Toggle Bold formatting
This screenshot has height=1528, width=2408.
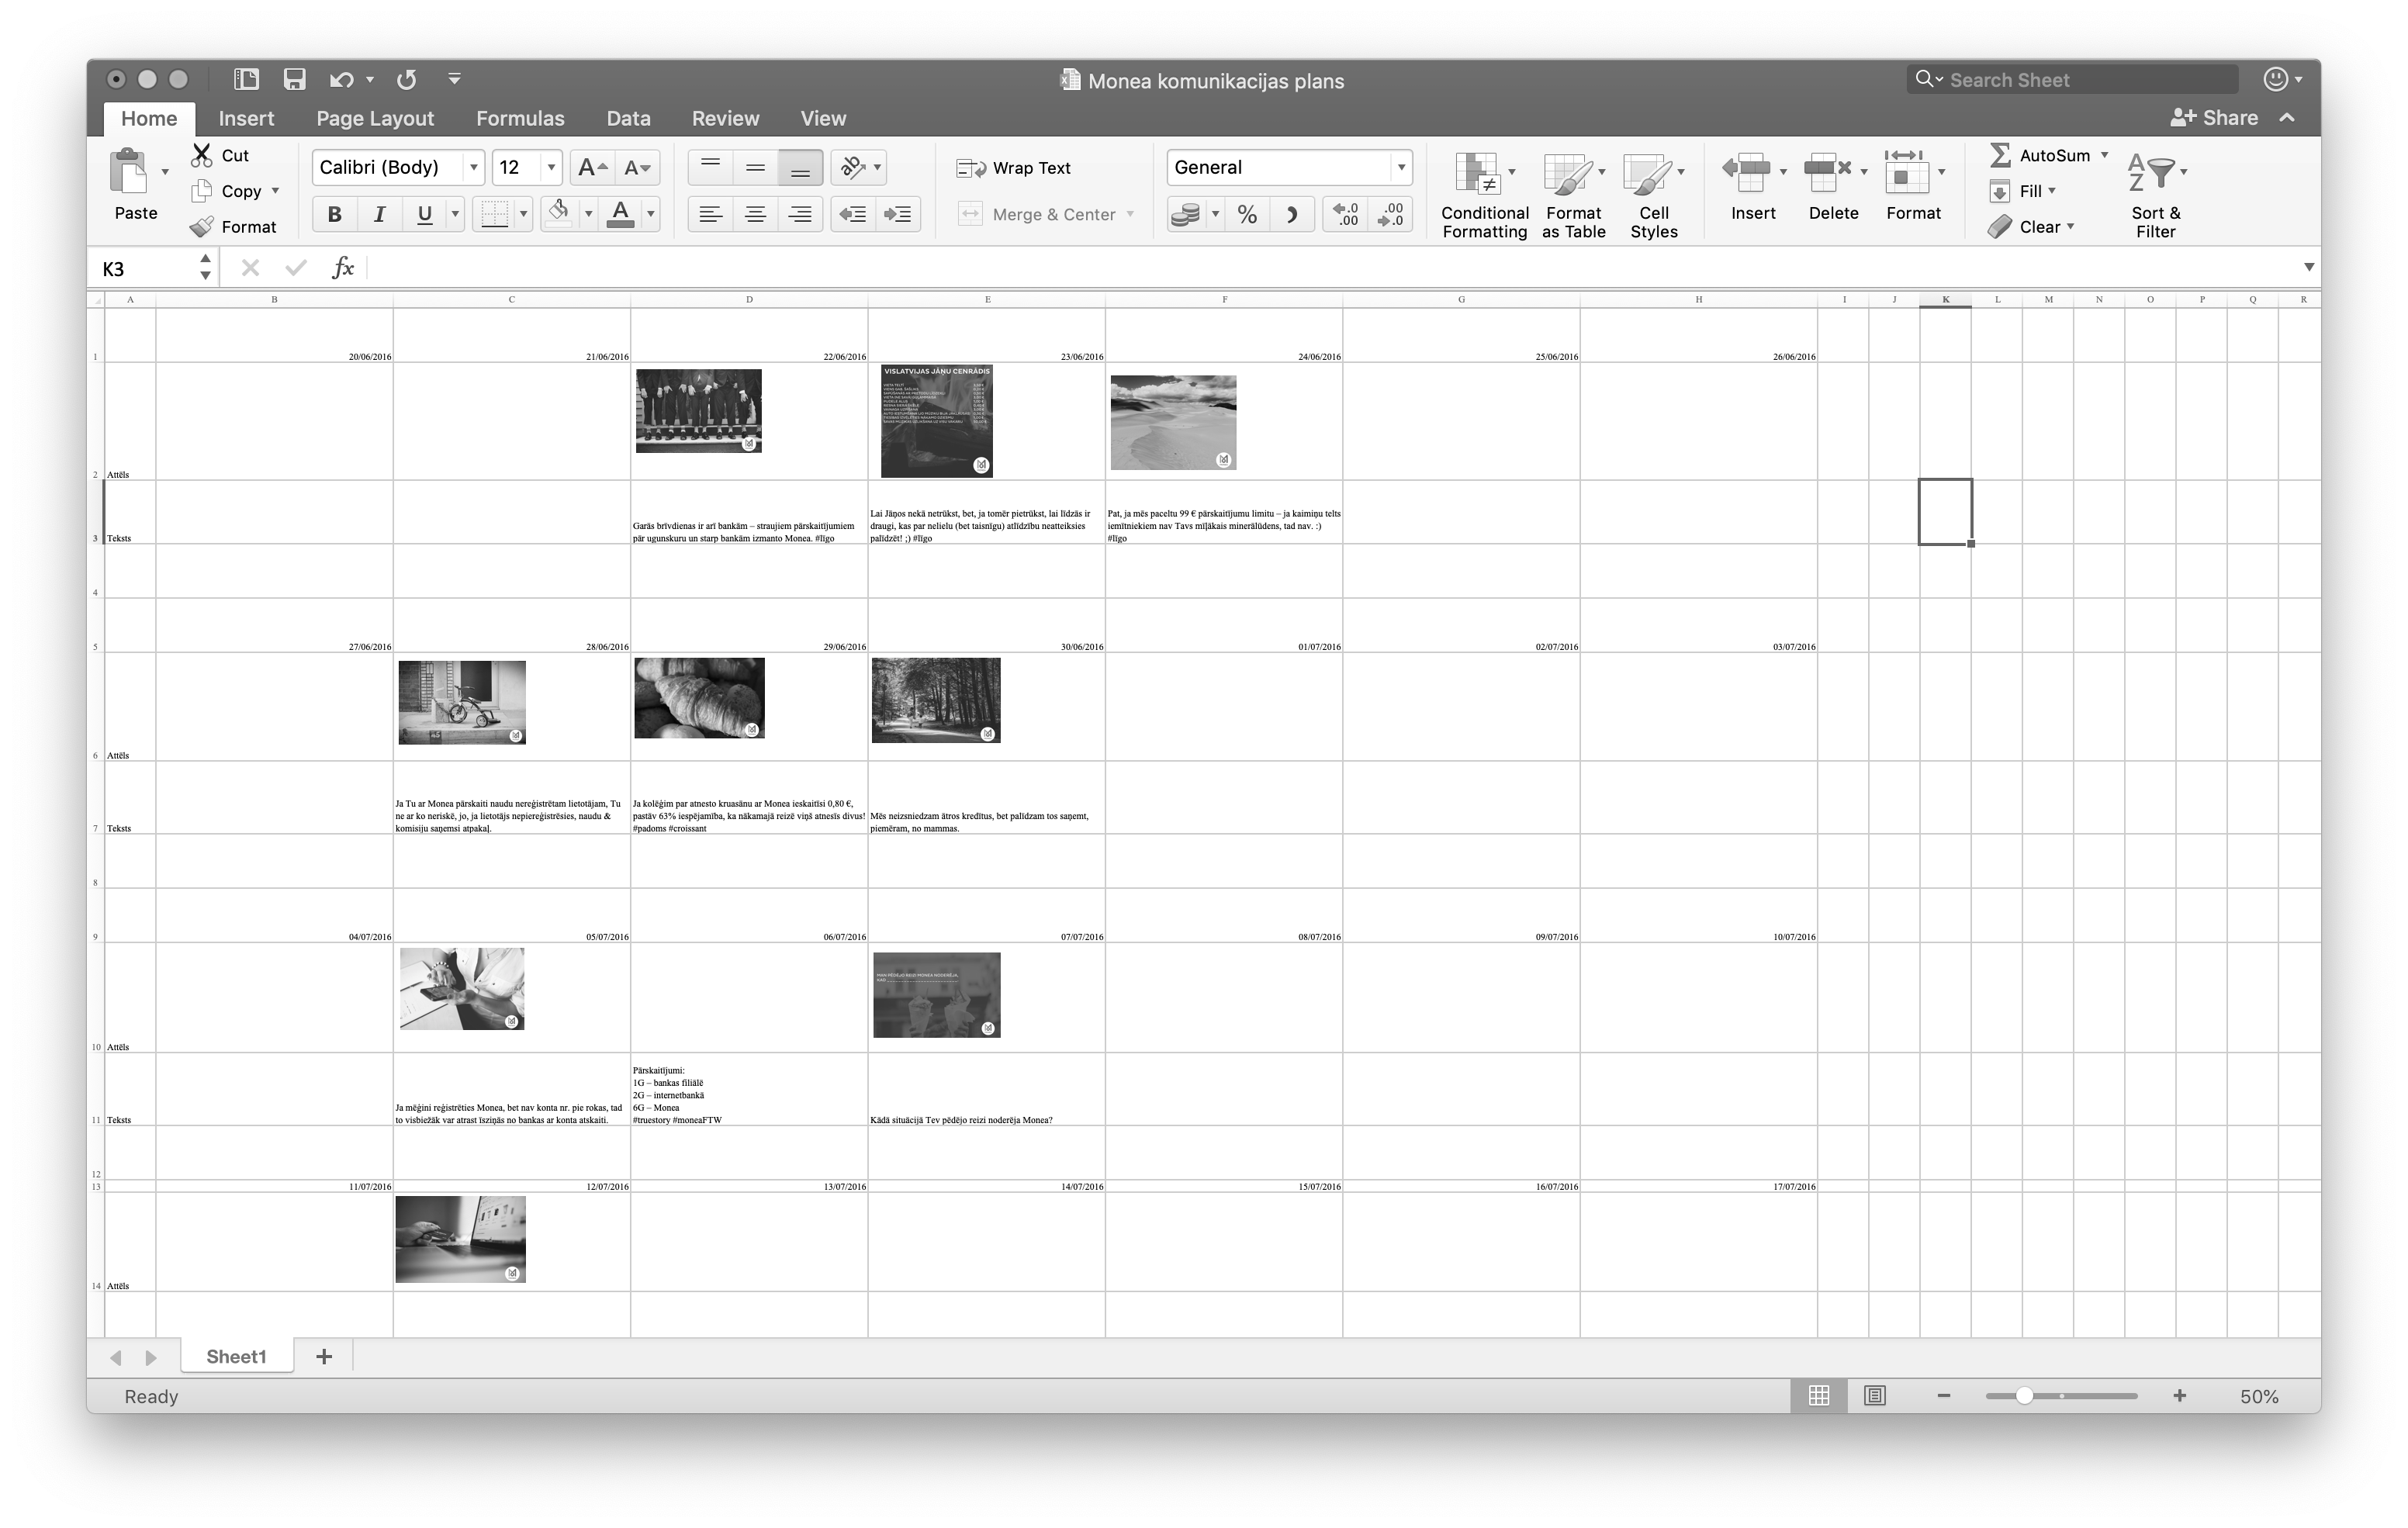pos(335,214)
